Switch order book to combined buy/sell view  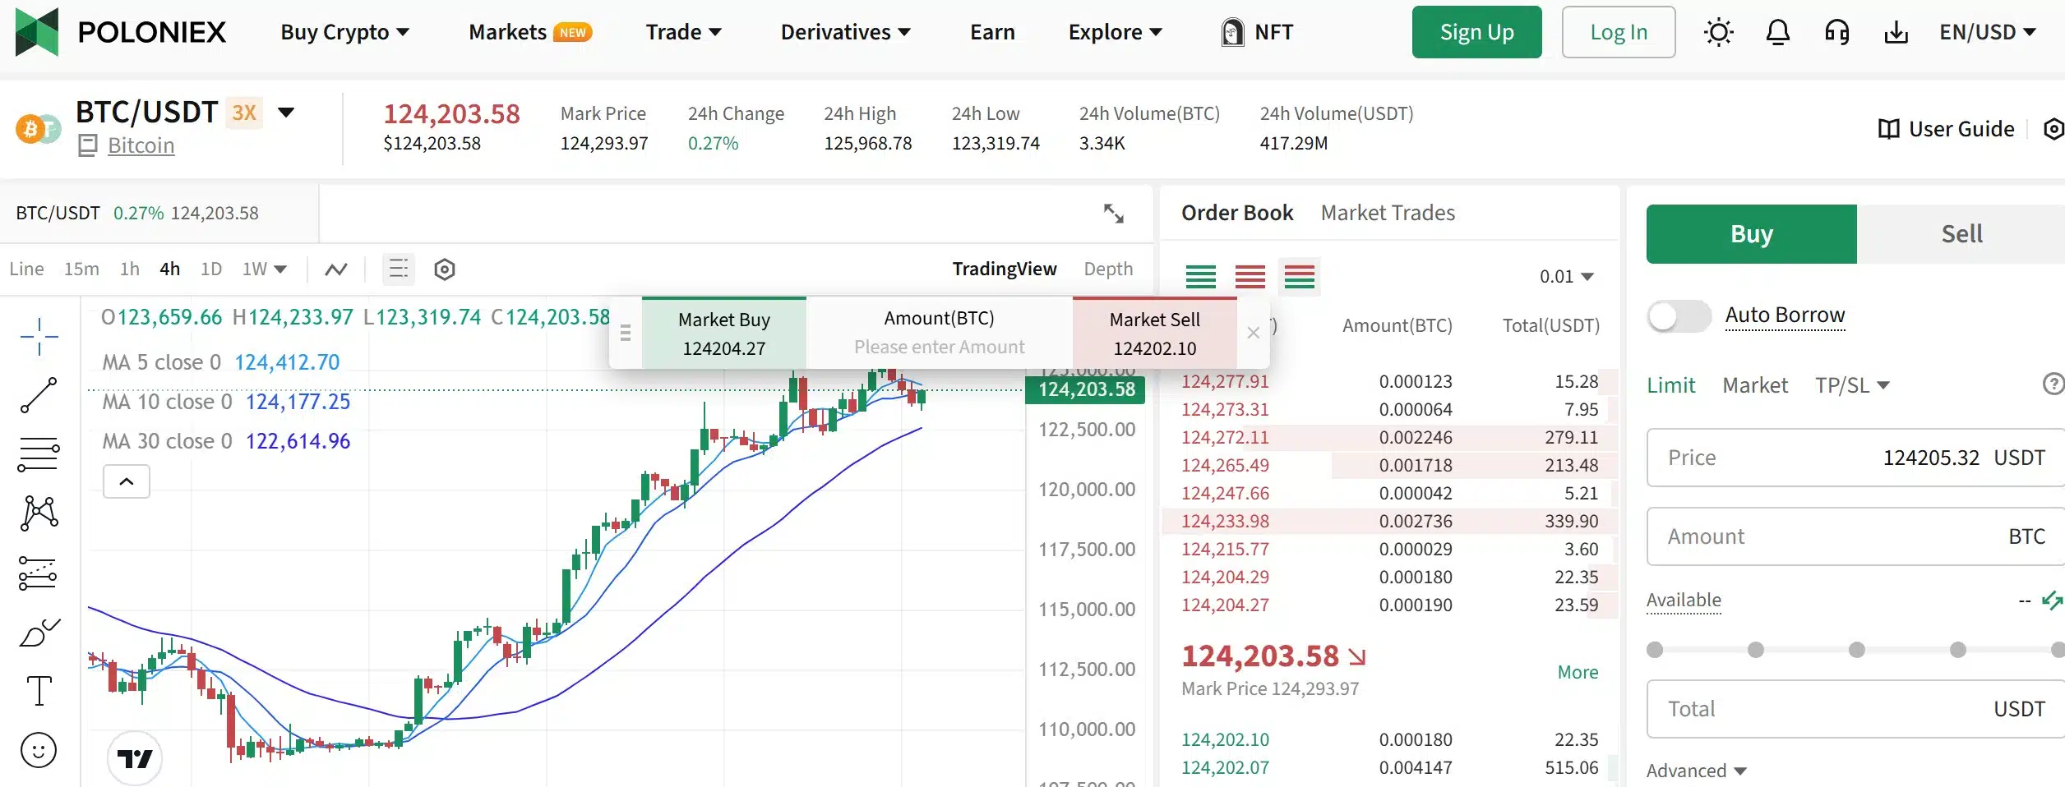pos(1300,277)
